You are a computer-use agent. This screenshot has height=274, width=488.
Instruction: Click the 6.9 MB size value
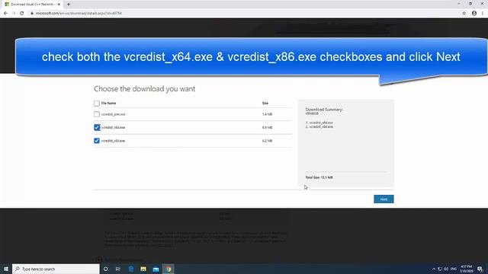(x=267, y=127)
